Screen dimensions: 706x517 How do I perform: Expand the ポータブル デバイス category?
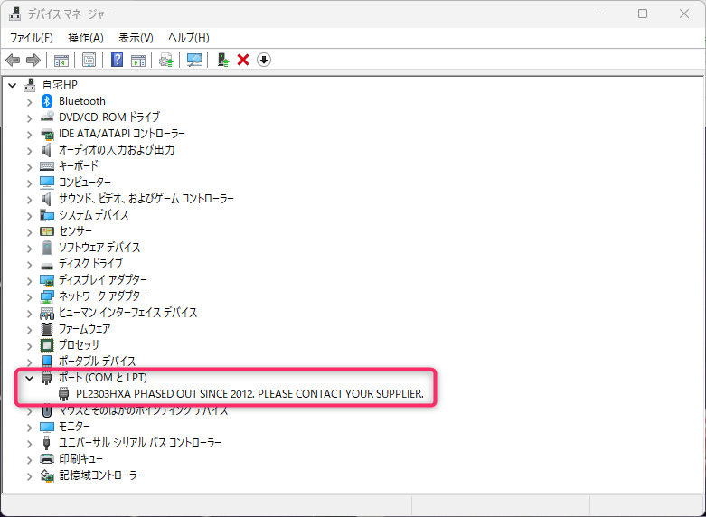[29, 362]
